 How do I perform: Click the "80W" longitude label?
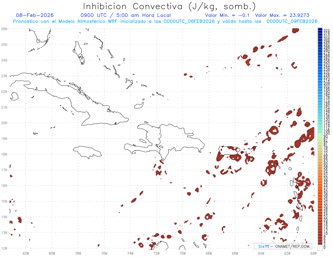point(52,253)
